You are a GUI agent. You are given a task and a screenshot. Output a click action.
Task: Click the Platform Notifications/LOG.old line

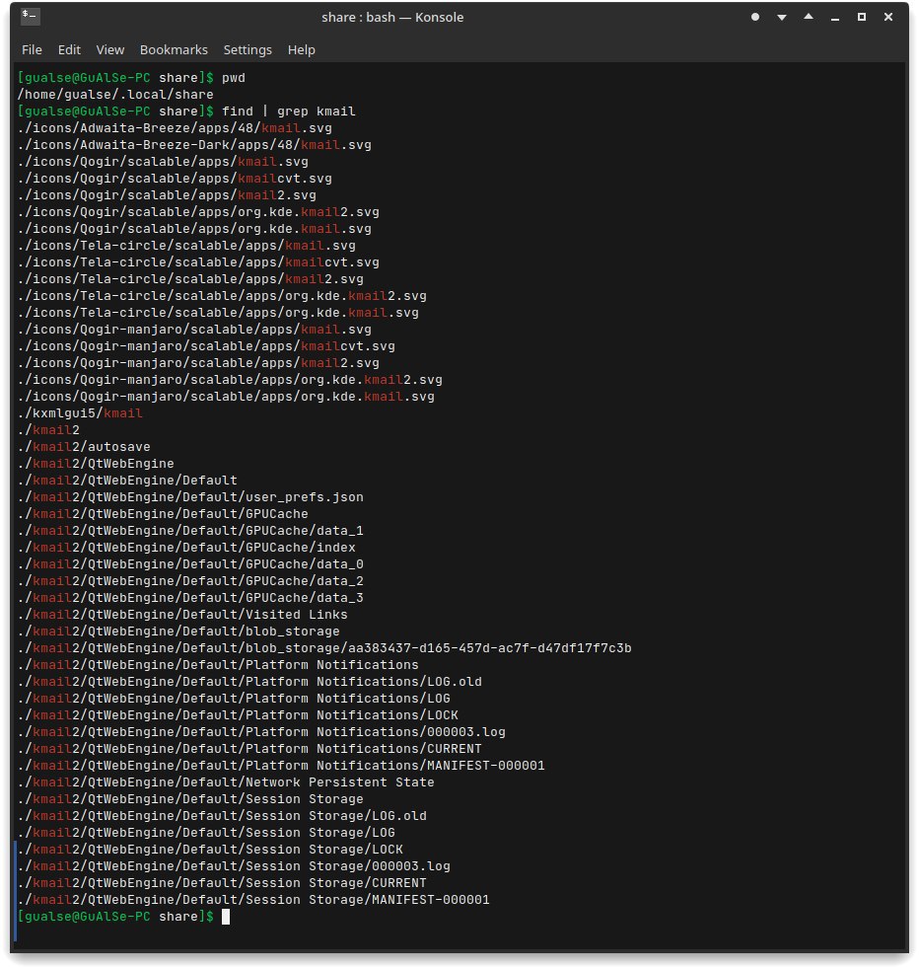tap(249, 682)
